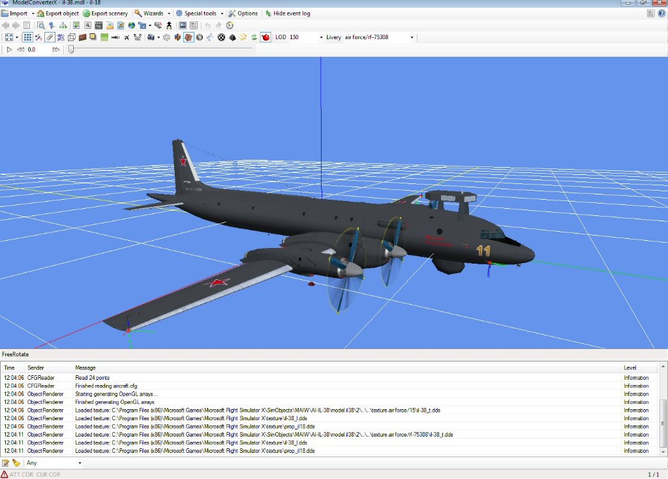The image size is (668, 479).
Task: Click the animation play button
Action: 9,50
